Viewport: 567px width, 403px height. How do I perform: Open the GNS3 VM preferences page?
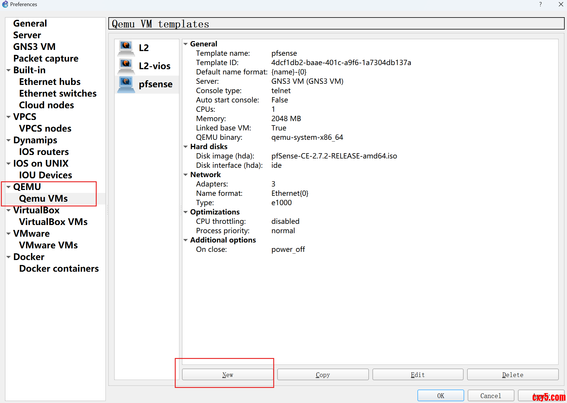34,47
